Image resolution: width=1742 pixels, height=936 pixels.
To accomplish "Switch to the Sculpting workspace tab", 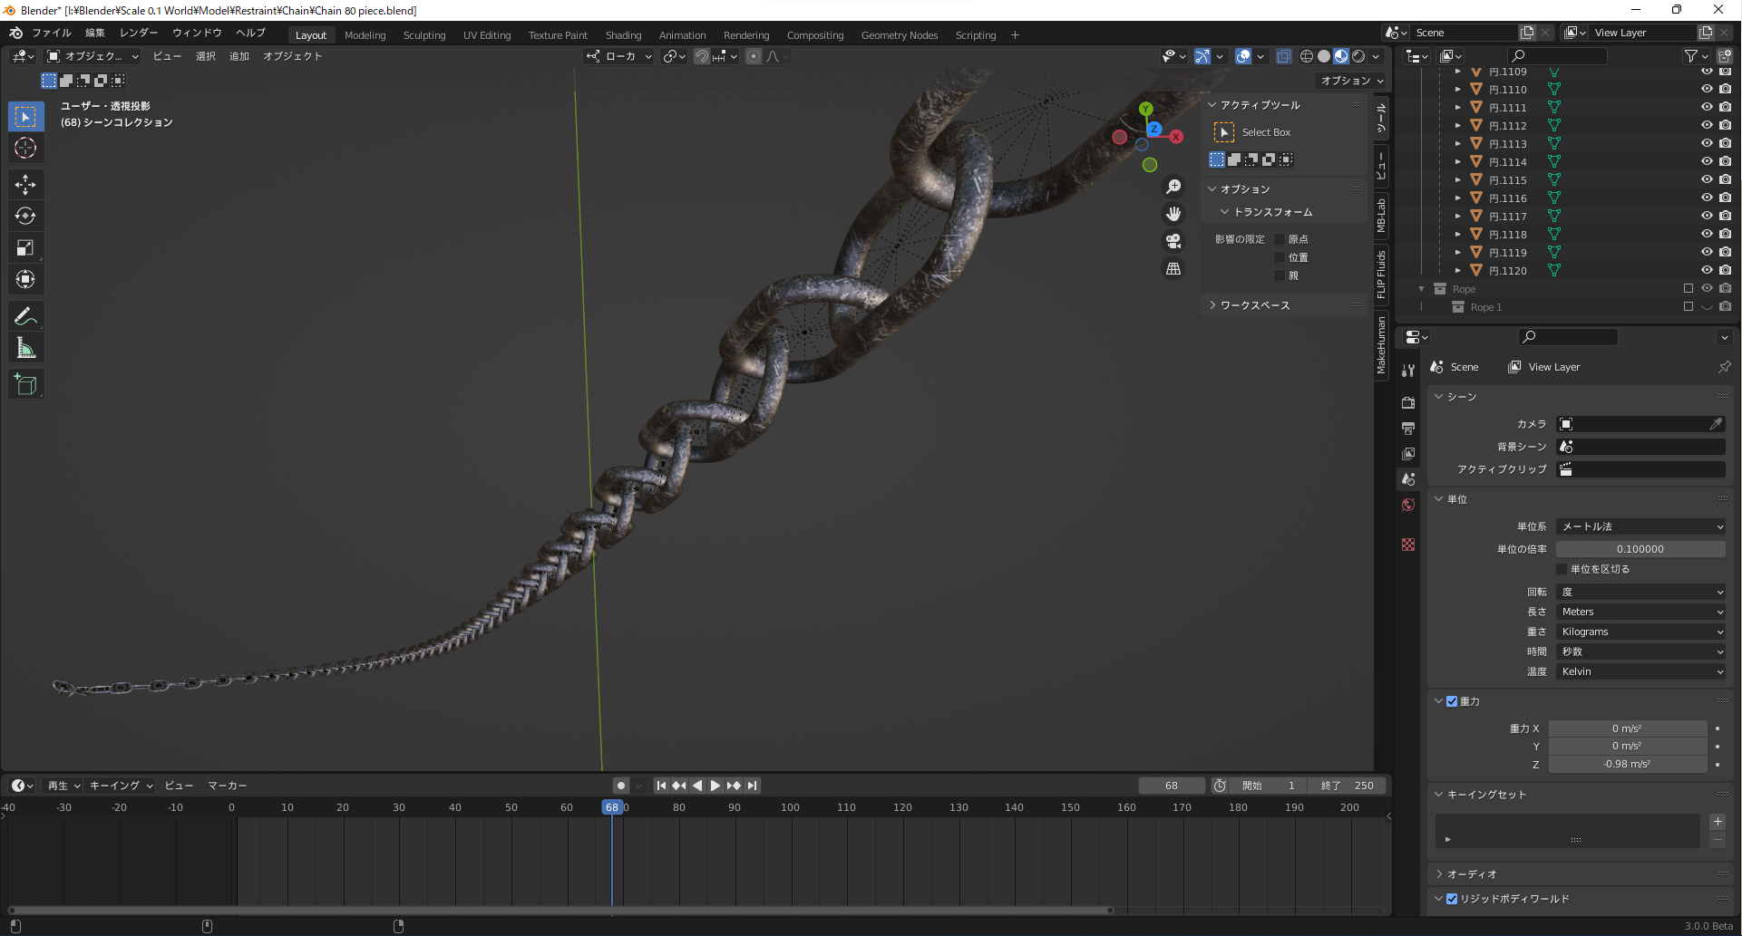I will coord(423,35).
